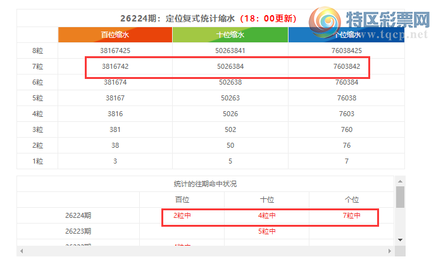Click the red 5粒中 result in the 26223期 row
The width and height of the screenshot is (436, 264).
267,231
